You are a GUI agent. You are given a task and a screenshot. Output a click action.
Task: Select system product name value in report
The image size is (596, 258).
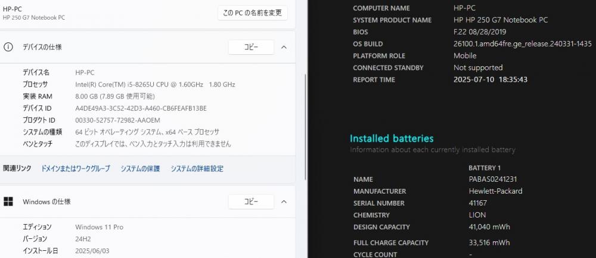coord(501,20)
